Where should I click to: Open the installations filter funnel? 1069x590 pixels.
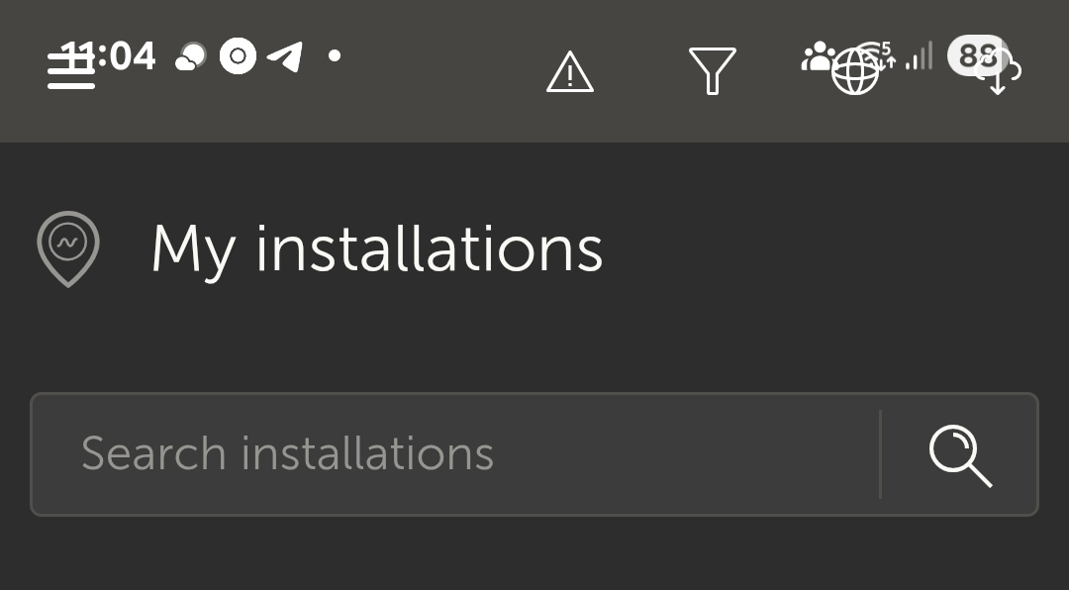pos(712,71)
